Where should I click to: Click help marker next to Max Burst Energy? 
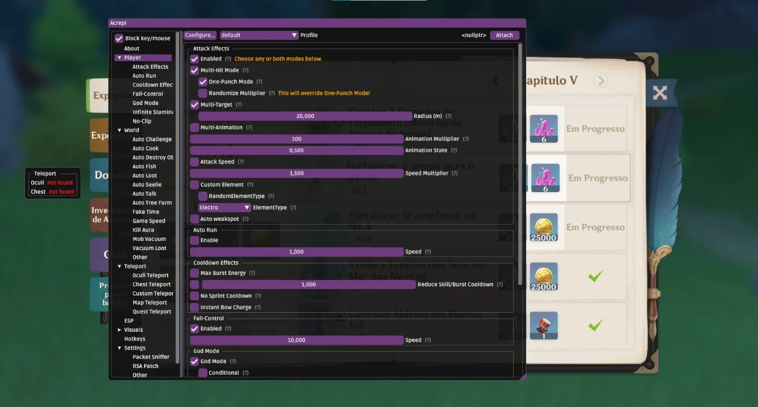(252, 273)
